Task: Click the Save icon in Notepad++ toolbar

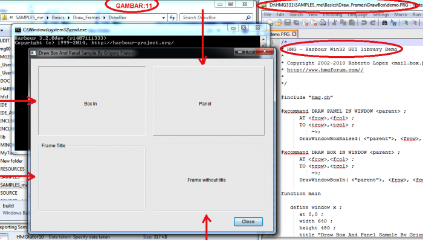Action: 288,23
